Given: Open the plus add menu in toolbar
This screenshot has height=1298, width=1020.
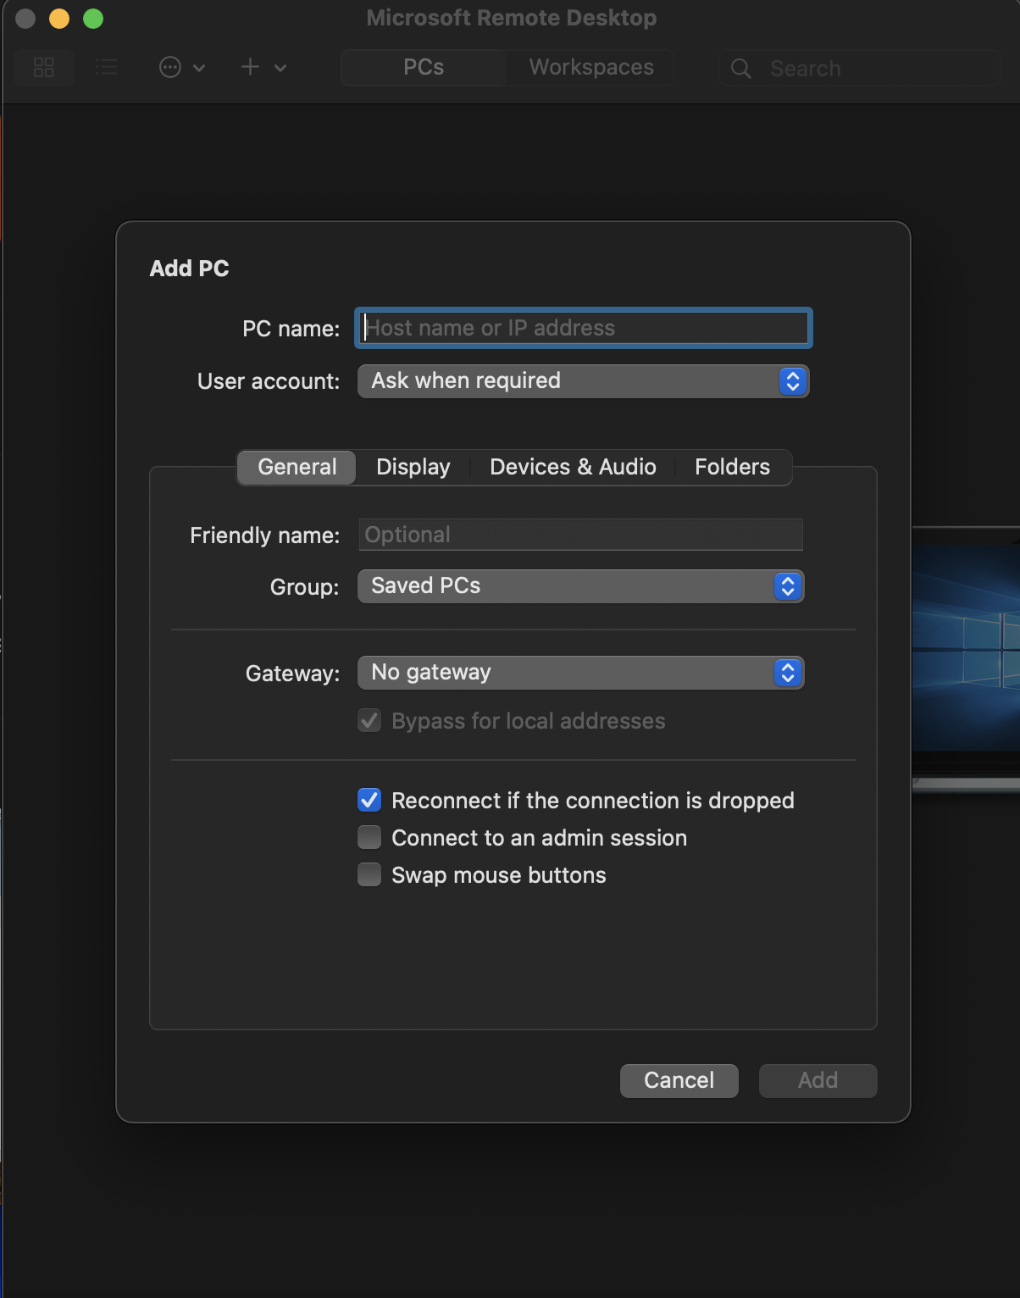Looking at the screenshot, I should pos(263,67).
